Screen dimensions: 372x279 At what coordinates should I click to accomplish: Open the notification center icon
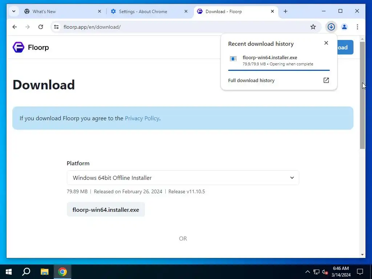(360, 272)
